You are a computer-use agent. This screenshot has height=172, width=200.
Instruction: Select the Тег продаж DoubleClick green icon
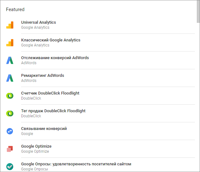(10, 113)
